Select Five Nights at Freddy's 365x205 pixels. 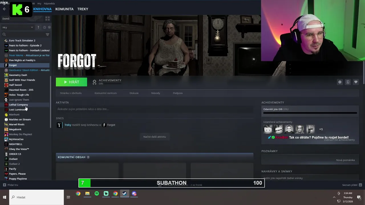[22, 60]
